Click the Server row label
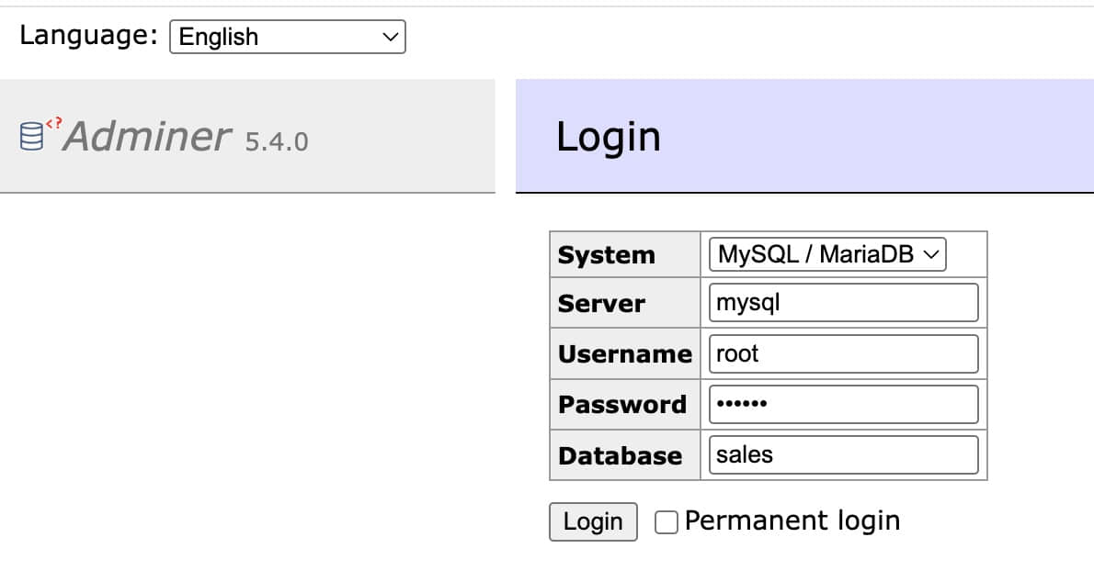Viewport: 1094px width, 582px height. pyautogui.click(x=601, y=304)
